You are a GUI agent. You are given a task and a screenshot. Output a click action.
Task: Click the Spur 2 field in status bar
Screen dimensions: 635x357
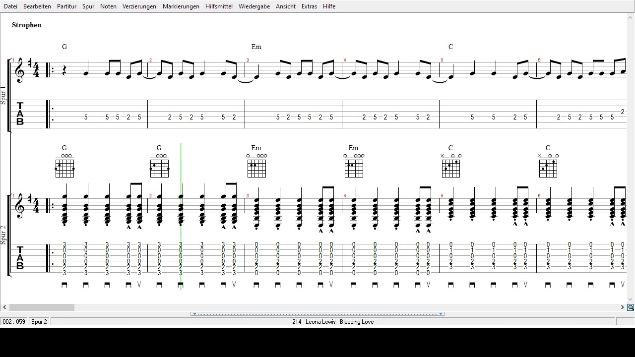pyautogui.click(x=39, y=322)
